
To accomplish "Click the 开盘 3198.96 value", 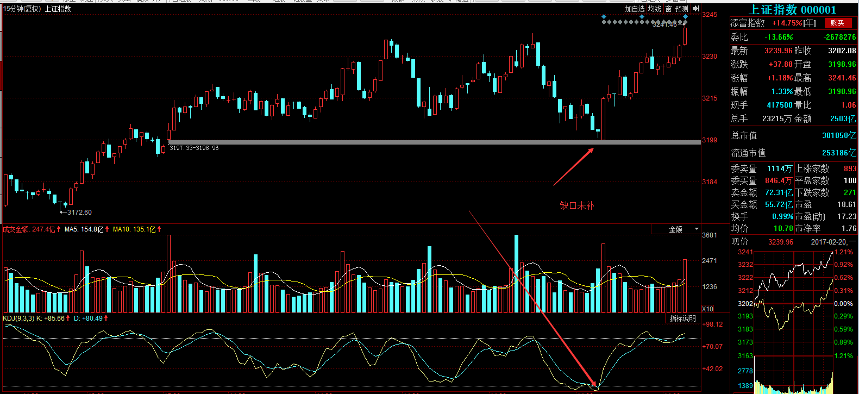I will tap(842, 64).
